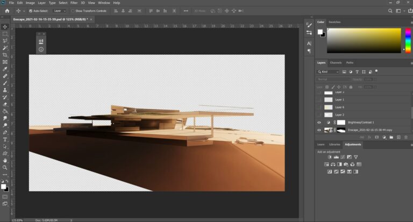Delete layer with the trash button

(x=406, y=137)
